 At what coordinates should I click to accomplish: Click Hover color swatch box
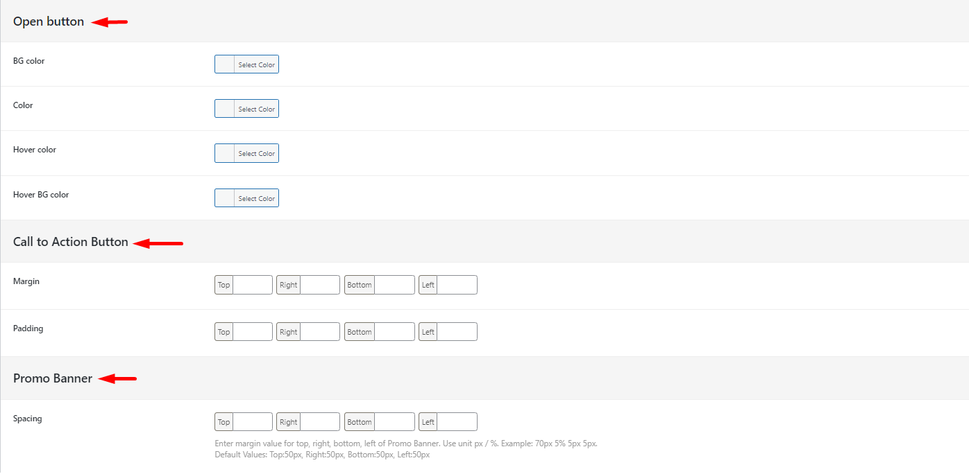click(x=225, y=153)
